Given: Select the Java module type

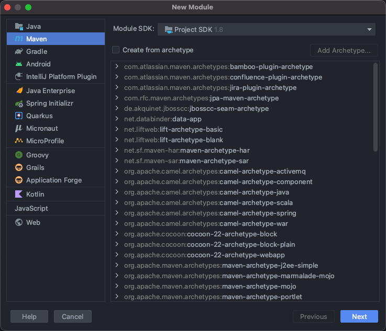Looking at the screenshot, I should pos(56,26).
